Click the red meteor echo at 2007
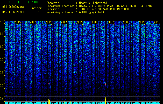 [105, 84]
